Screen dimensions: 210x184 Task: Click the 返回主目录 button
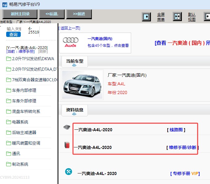[20, 14]
